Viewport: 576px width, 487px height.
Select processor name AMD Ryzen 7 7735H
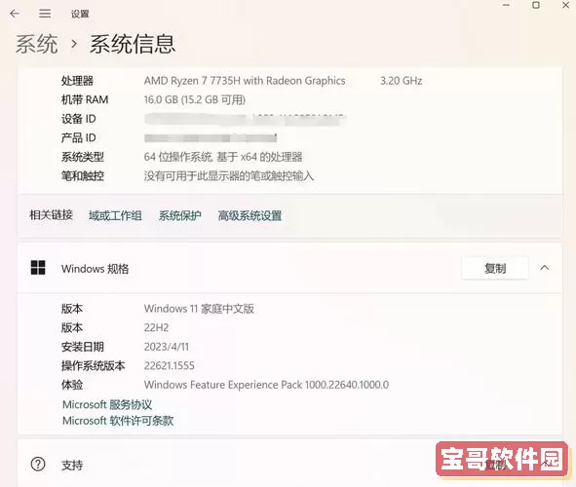click(245, 81)
